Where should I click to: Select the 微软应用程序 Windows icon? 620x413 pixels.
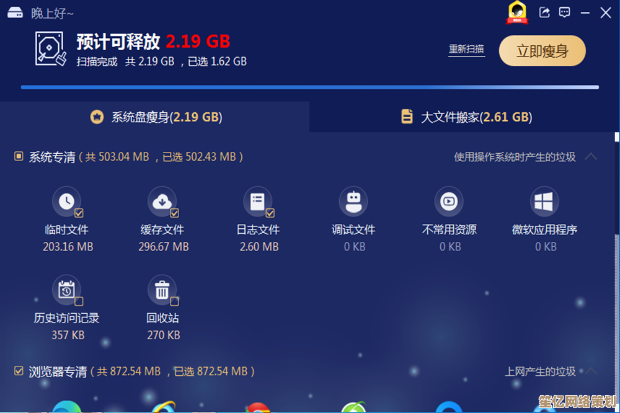[x=544, y=202]
